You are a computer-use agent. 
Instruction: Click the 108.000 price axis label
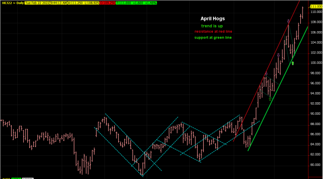316,22
